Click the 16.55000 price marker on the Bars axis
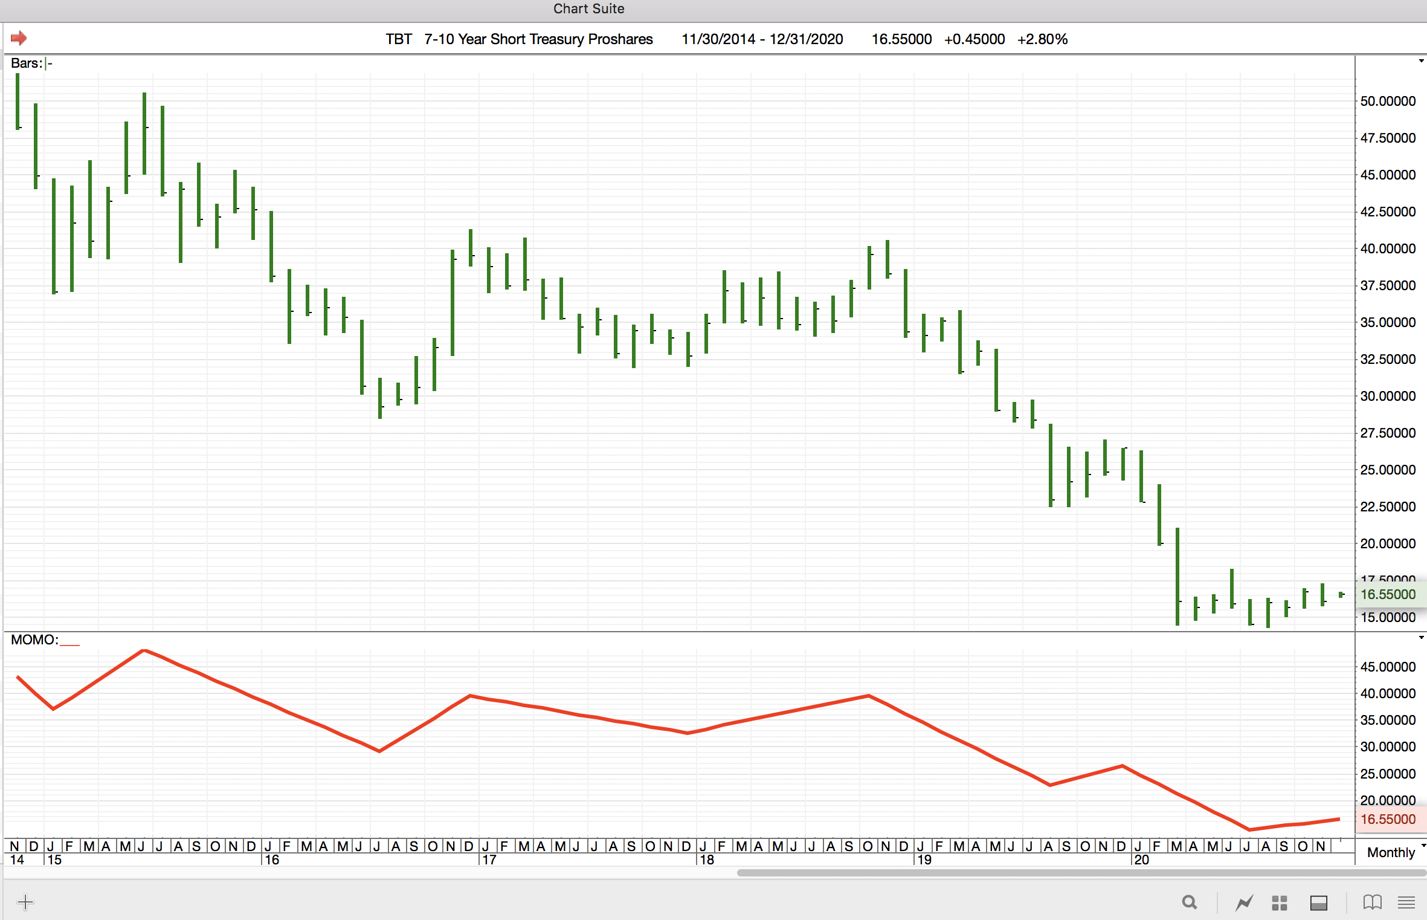This screenshot has width=1427, height=920. click(1388, 594)
